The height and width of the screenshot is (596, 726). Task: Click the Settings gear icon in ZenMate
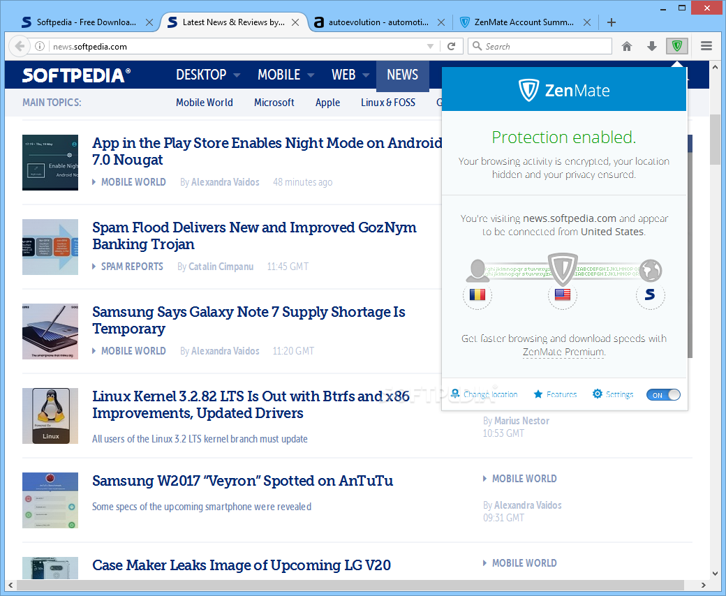coord(598,394)
